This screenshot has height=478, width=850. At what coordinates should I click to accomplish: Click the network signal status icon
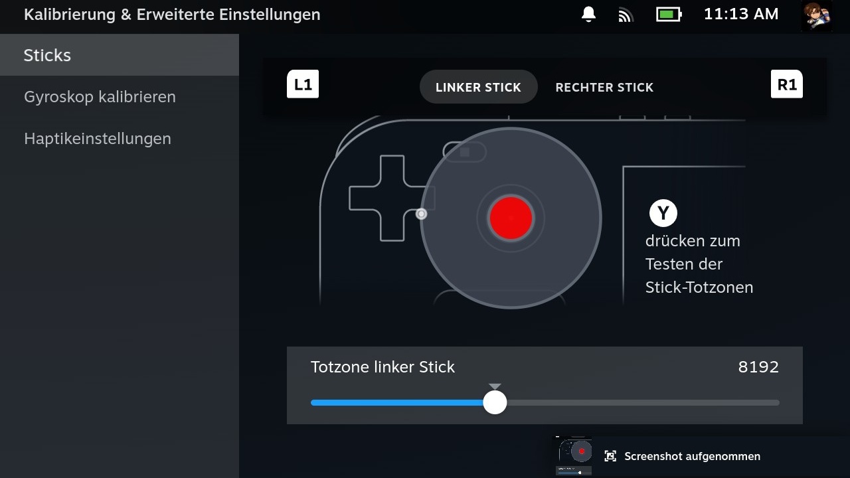(625, 15)
